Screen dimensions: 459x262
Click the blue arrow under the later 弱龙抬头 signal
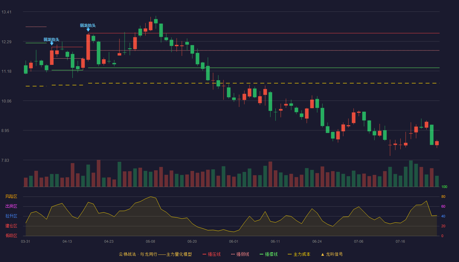[88, 29]
